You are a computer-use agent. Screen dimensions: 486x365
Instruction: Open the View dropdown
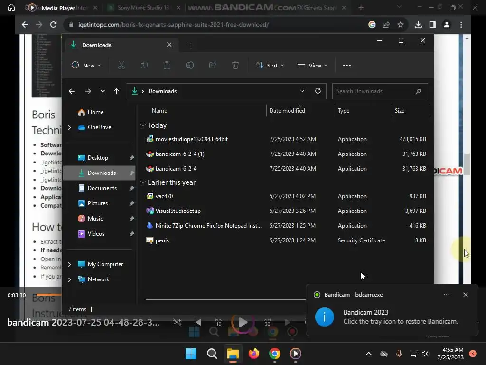coord(312,65)
